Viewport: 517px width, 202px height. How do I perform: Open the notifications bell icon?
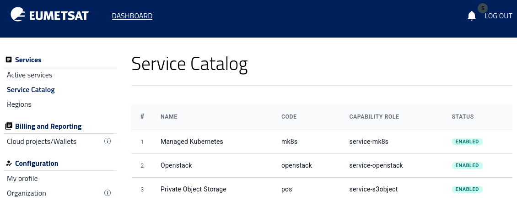(472, 16)
